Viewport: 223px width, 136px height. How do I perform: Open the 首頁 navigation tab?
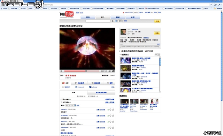[88, 17]
